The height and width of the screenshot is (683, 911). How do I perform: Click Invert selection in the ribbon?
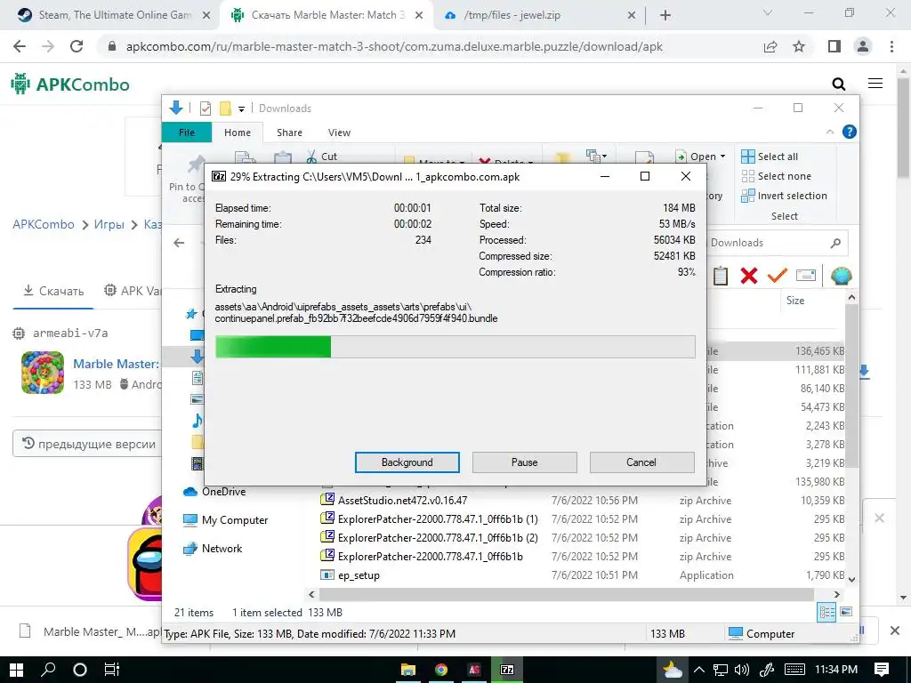[x=785, y=196]
